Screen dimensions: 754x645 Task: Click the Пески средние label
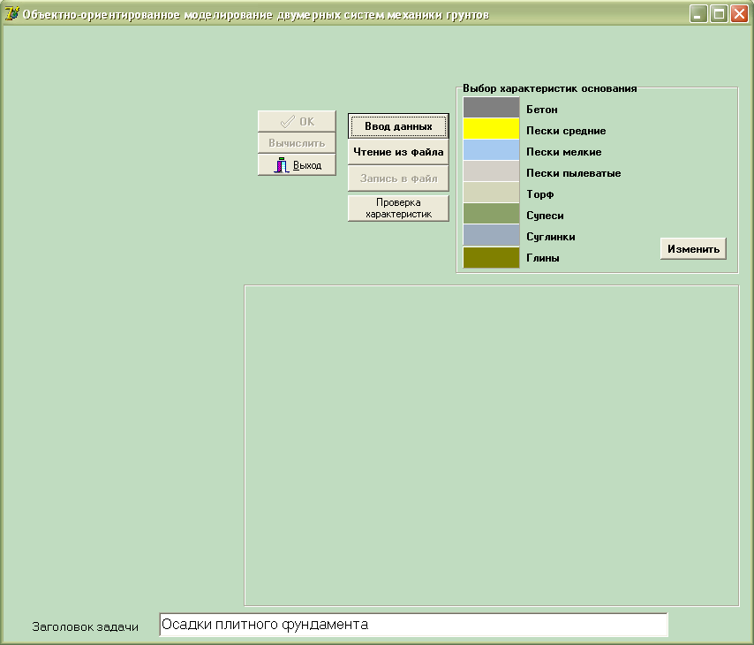click(x=566, y=131)
